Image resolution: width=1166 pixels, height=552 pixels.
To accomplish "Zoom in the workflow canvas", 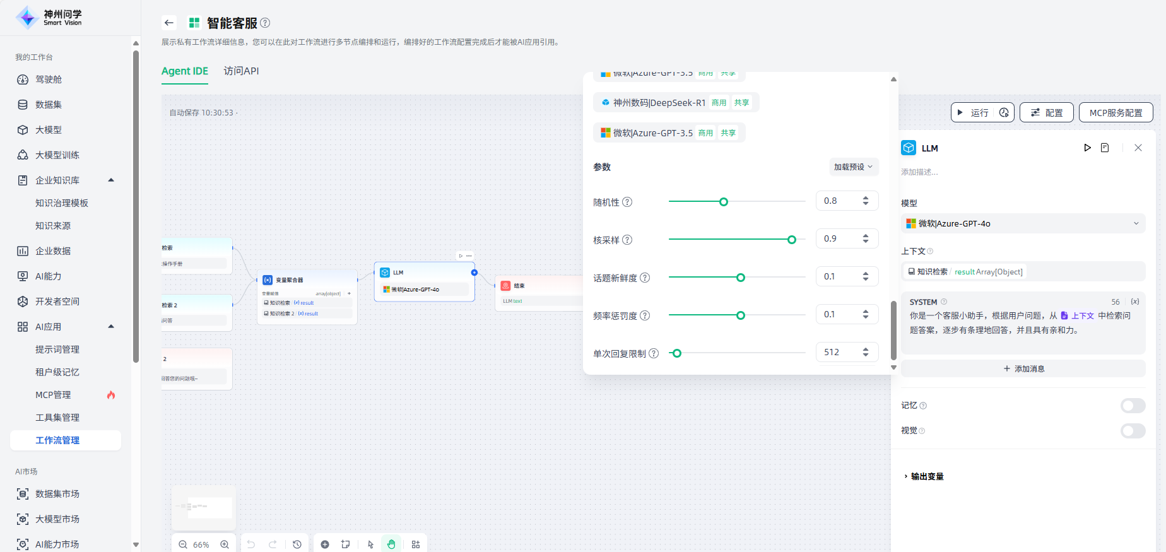I will click(x=225, y=544).
